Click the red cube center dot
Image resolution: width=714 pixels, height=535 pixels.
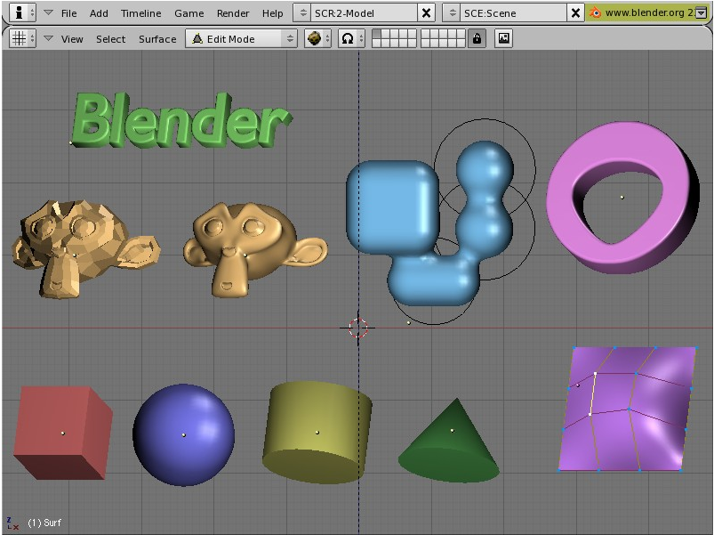click(x=63, y=433)
